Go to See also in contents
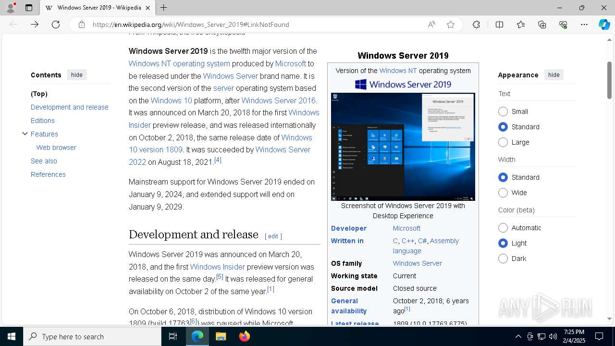 pos(44,161)
